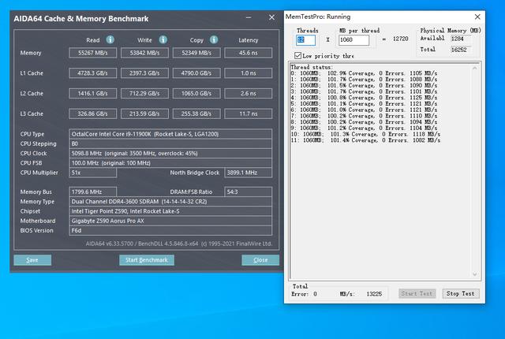This screenshot has height=339, width=505.
Task: Click Stop Test in MemTestPro
Action: 461,293
